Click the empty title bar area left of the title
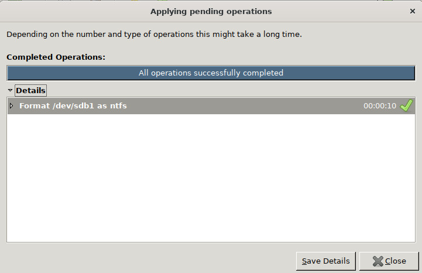The image size is (422, 273). 70,11
